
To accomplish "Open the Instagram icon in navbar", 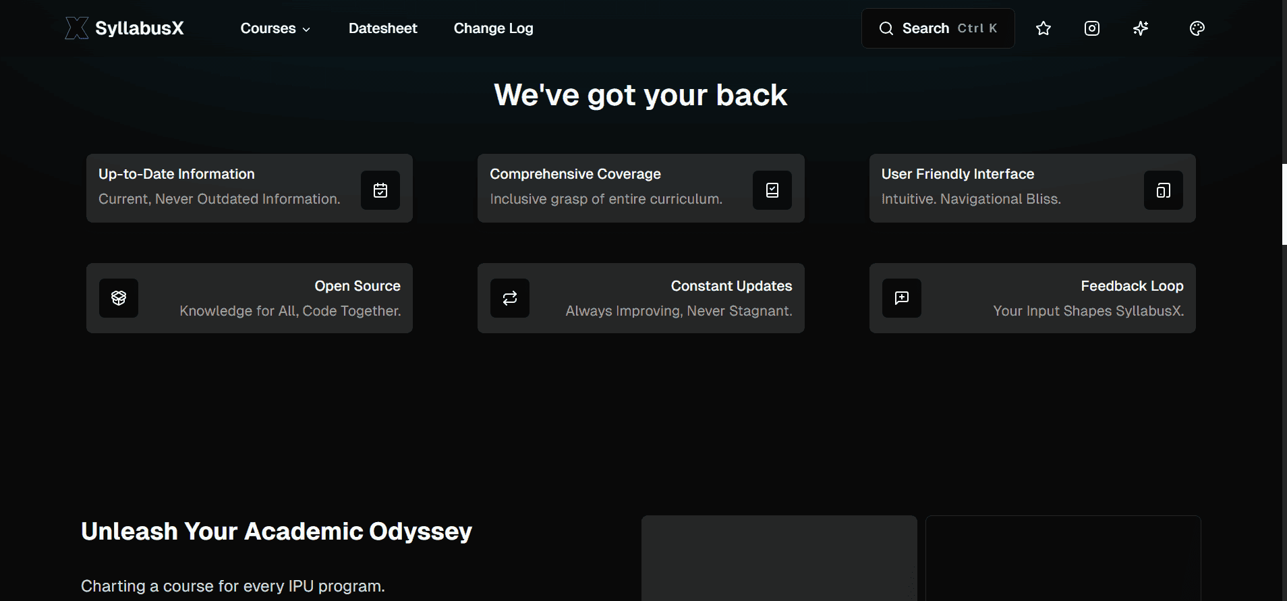I will [1092, 28].
